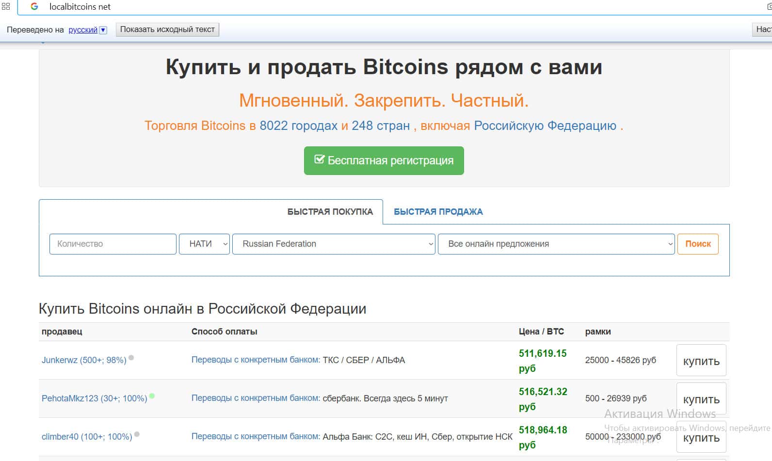Click price 518,964.18 руб
The height and width of the screenshot is (461, 772).
(543, 437)
